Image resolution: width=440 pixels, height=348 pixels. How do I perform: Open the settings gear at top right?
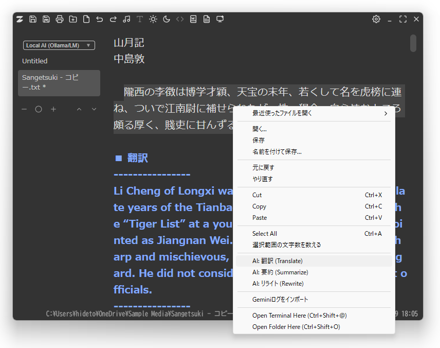[x=376, y=19]
